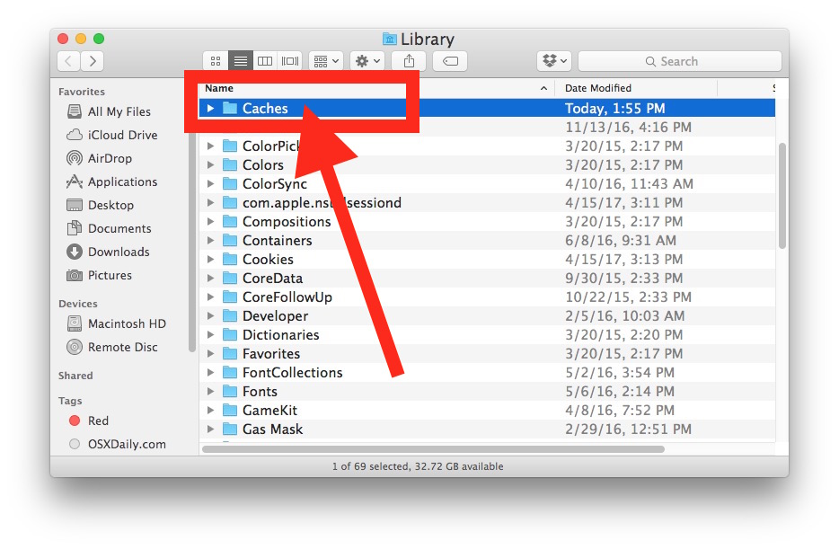Expand the Developer folder triangle
The width and height of the screenshot is (839, 549).
210,316
